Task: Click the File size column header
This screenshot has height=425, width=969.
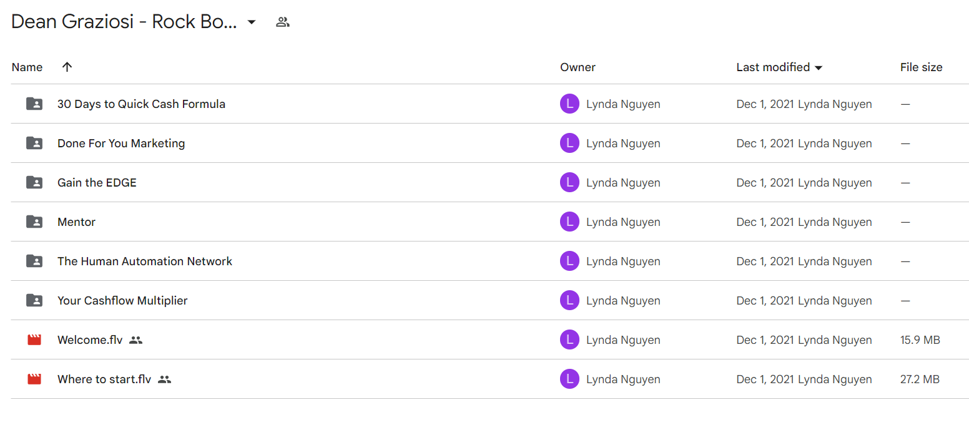Action: pos(921,67)
